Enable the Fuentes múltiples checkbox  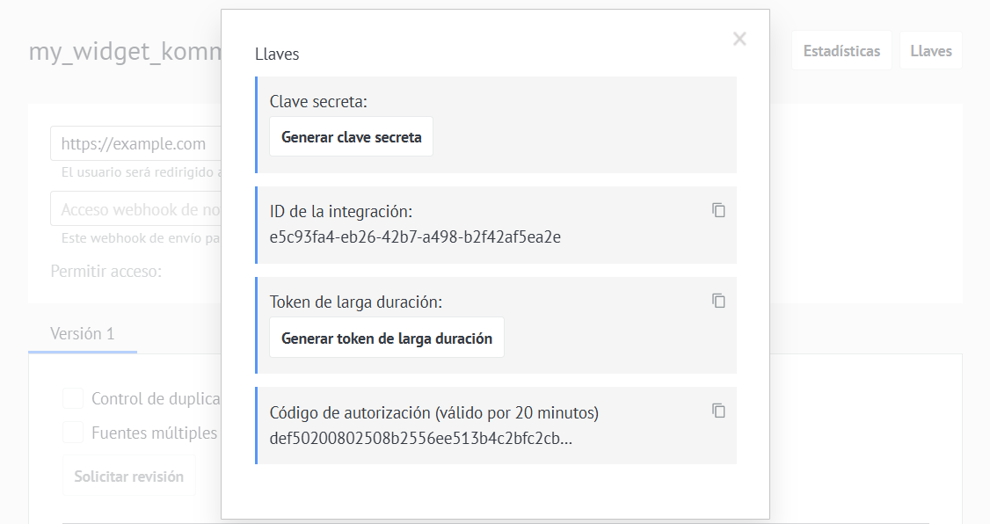point(73,433)
